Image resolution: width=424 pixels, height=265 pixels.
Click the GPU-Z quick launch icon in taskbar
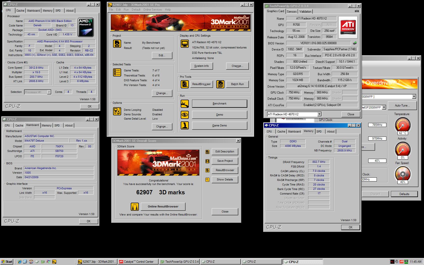tap(43, 262)
